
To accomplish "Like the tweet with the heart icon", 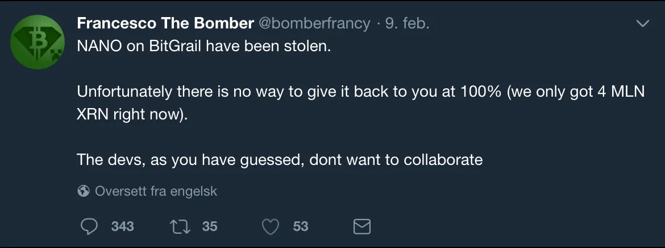I will 270,226.
